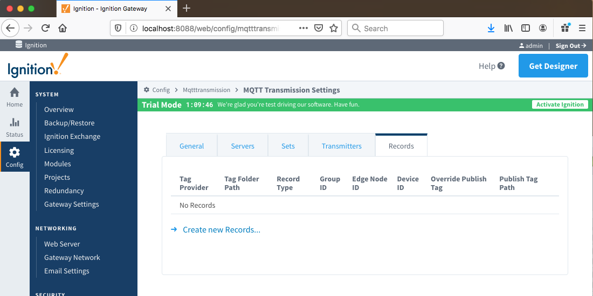Open the Licensing page
Screen dimensions: 593x296
pyautogui.click(x=59, y=150)
